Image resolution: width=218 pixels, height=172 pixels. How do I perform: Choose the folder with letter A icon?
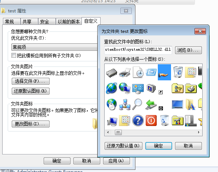coord(190,104)
